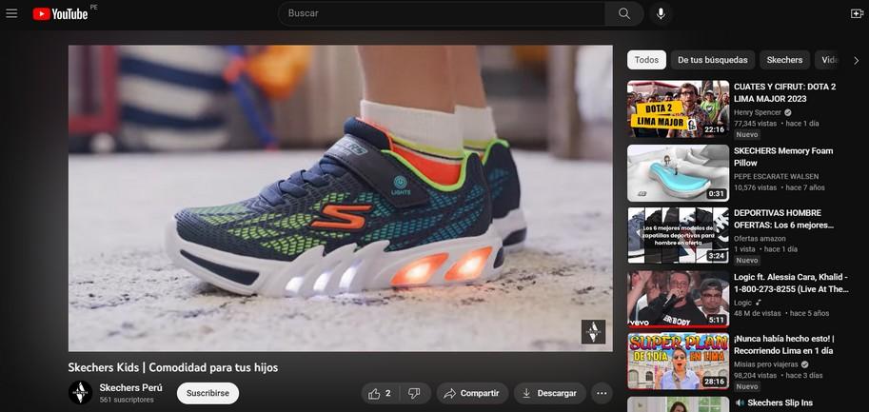Select the De tus búsquedas chip

tap(713, 60)
